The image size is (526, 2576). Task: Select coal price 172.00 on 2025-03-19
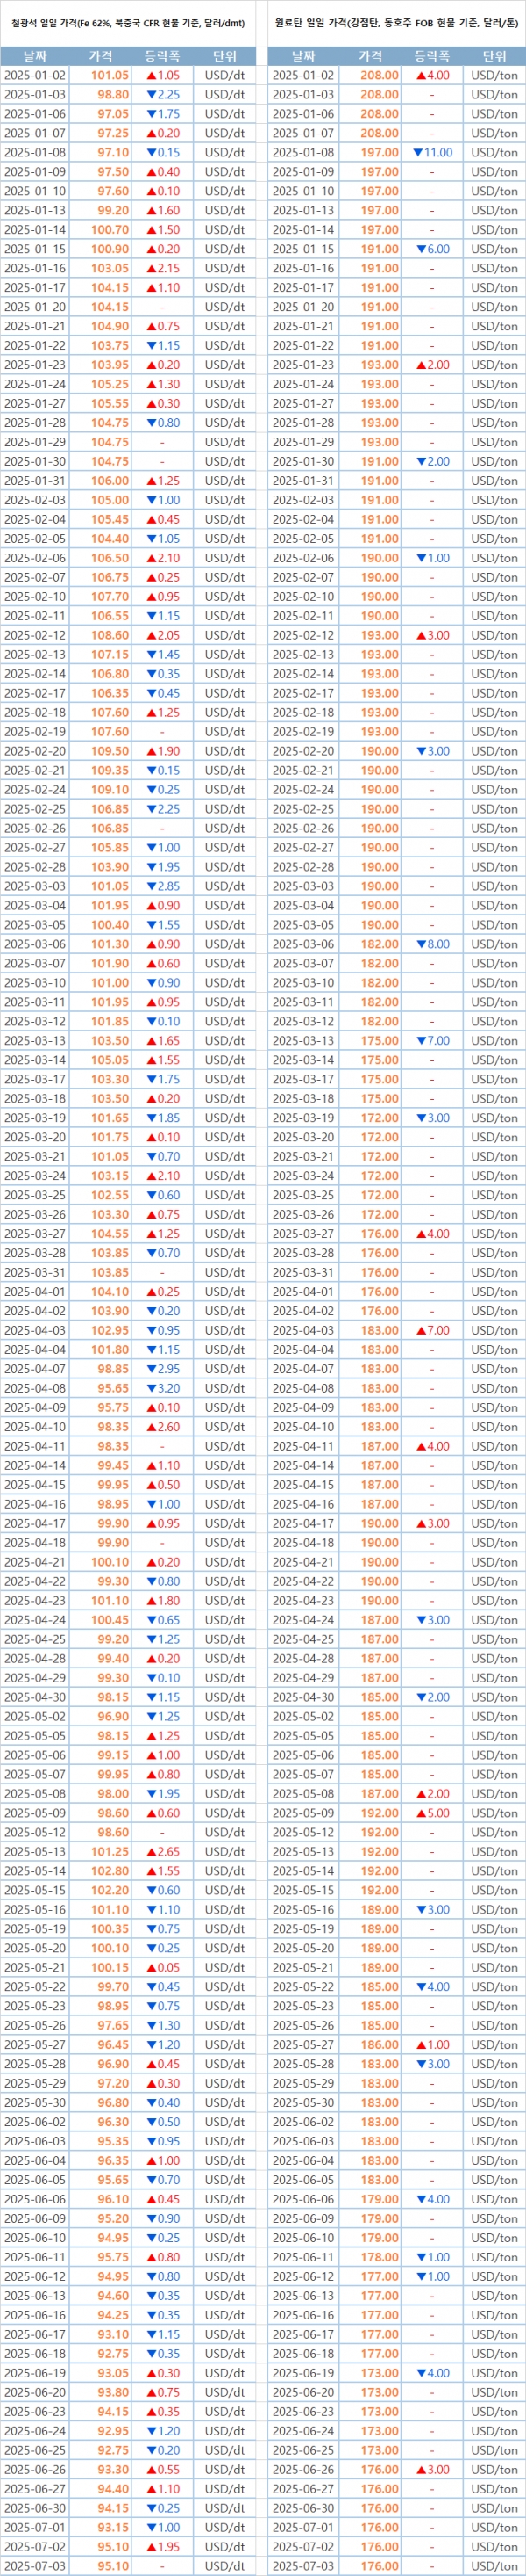click(x=380, y=1118)
